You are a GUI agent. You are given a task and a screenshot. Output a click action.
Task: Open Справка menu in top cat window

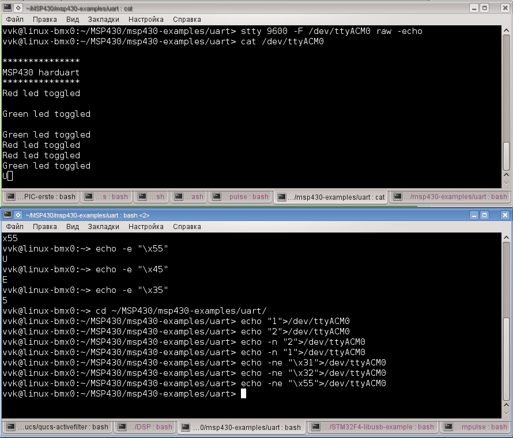187,20
